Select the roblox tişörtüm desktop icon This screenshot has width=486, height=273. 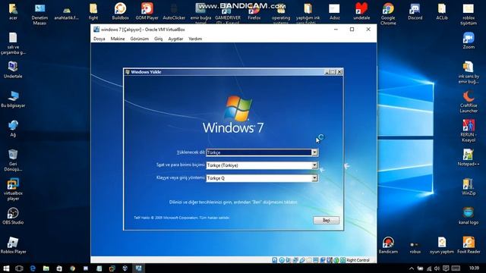pos(469,14)
